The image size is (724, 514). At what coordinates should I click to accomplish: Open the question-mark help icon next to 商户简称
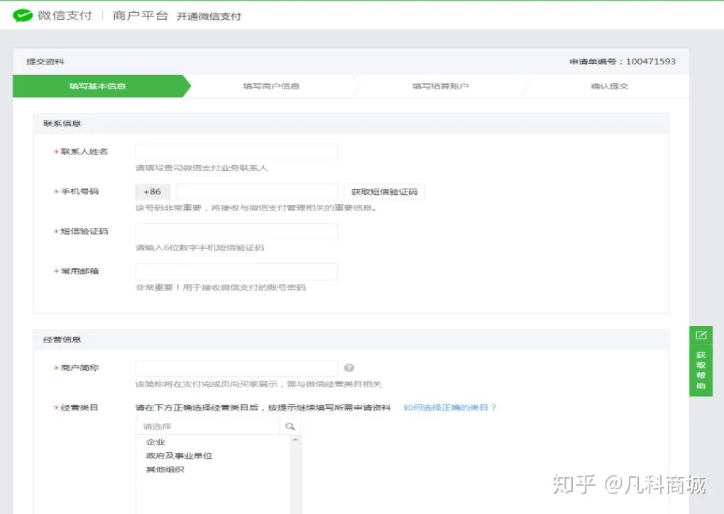click(349, 367)
